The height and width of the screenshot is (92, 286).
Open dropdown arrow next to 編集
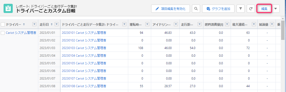pos(276,9)
